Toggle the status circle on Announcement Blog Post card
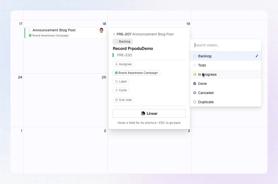 tap(29, 30)
